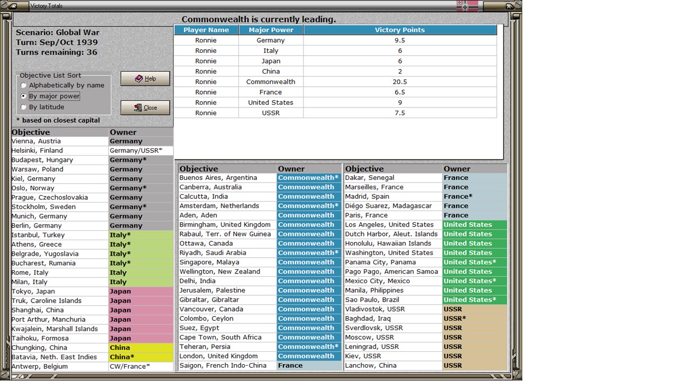This screenshot has height=381, width=678.
Task: Select Singapore, Malaya objective
Action: pos(227,262)
